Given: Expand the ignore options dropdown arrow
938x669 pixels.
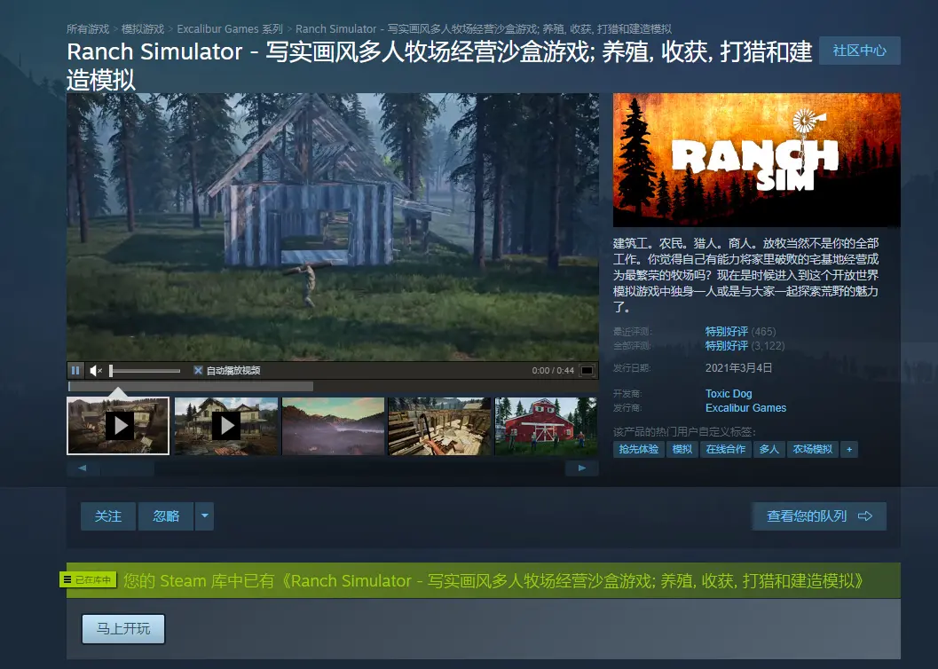Looking at the screenshot, I should pos(205,516).
